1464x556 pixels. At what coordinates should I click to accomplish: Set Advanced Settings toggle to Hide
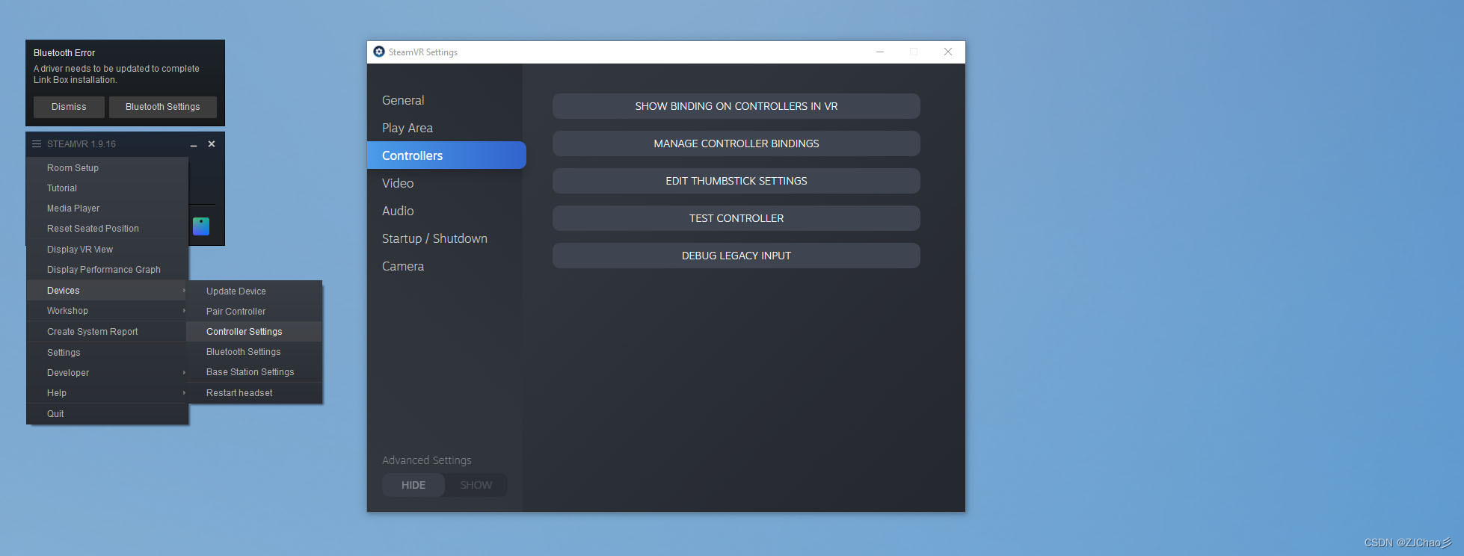coord(413,485)
